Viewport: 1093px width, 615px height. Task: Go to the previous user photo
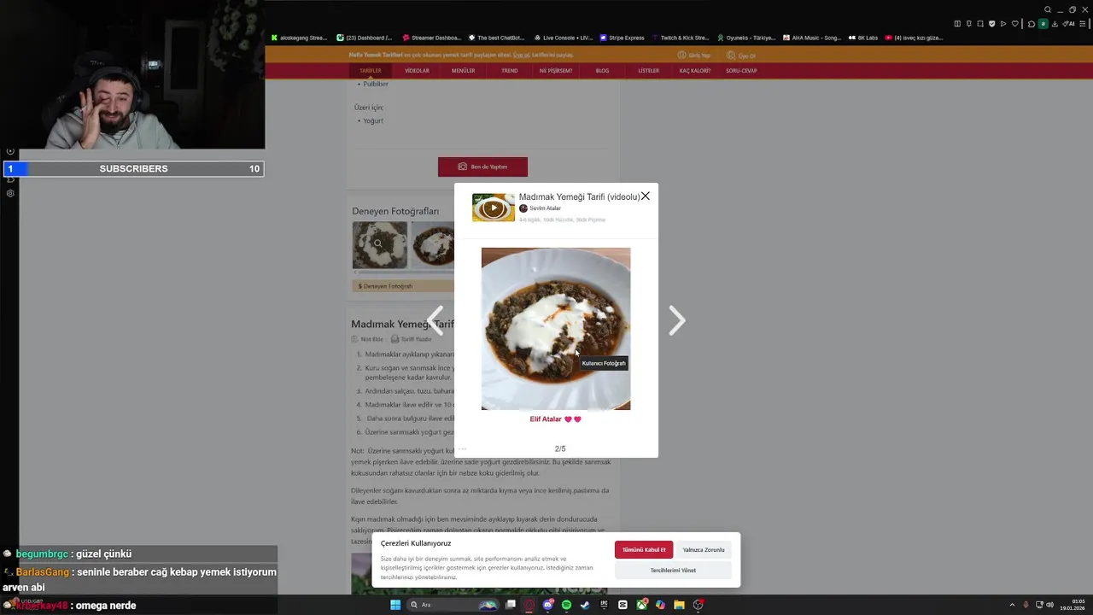pyautogui.click(x=435, y=321)
